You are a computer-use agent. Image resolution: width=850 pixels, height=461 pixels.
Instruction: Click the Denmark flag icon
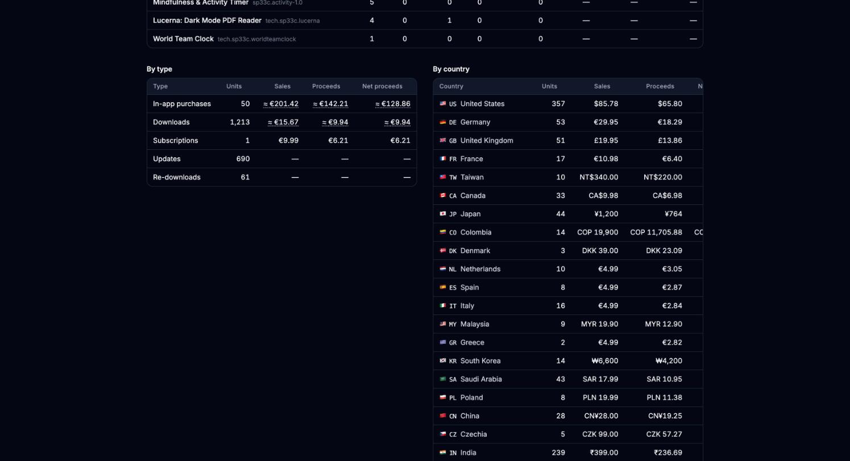[443, 250]
